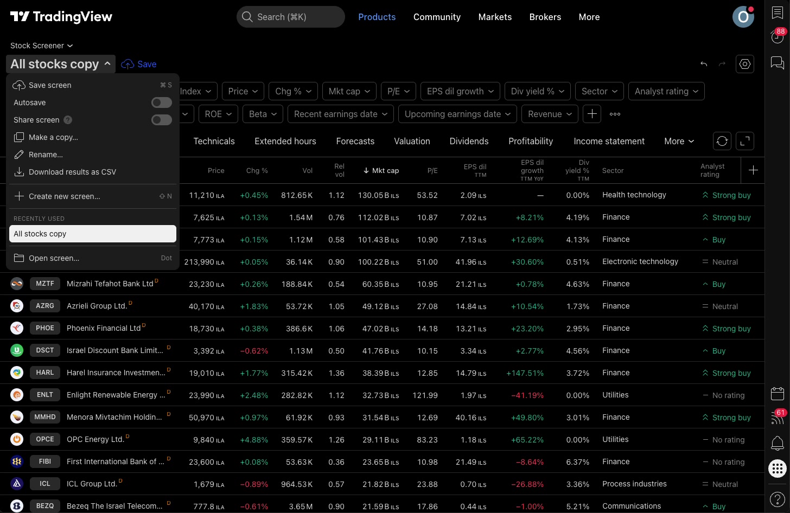
Task: Open the Price filter dropdown
Action: click(243, 91)
